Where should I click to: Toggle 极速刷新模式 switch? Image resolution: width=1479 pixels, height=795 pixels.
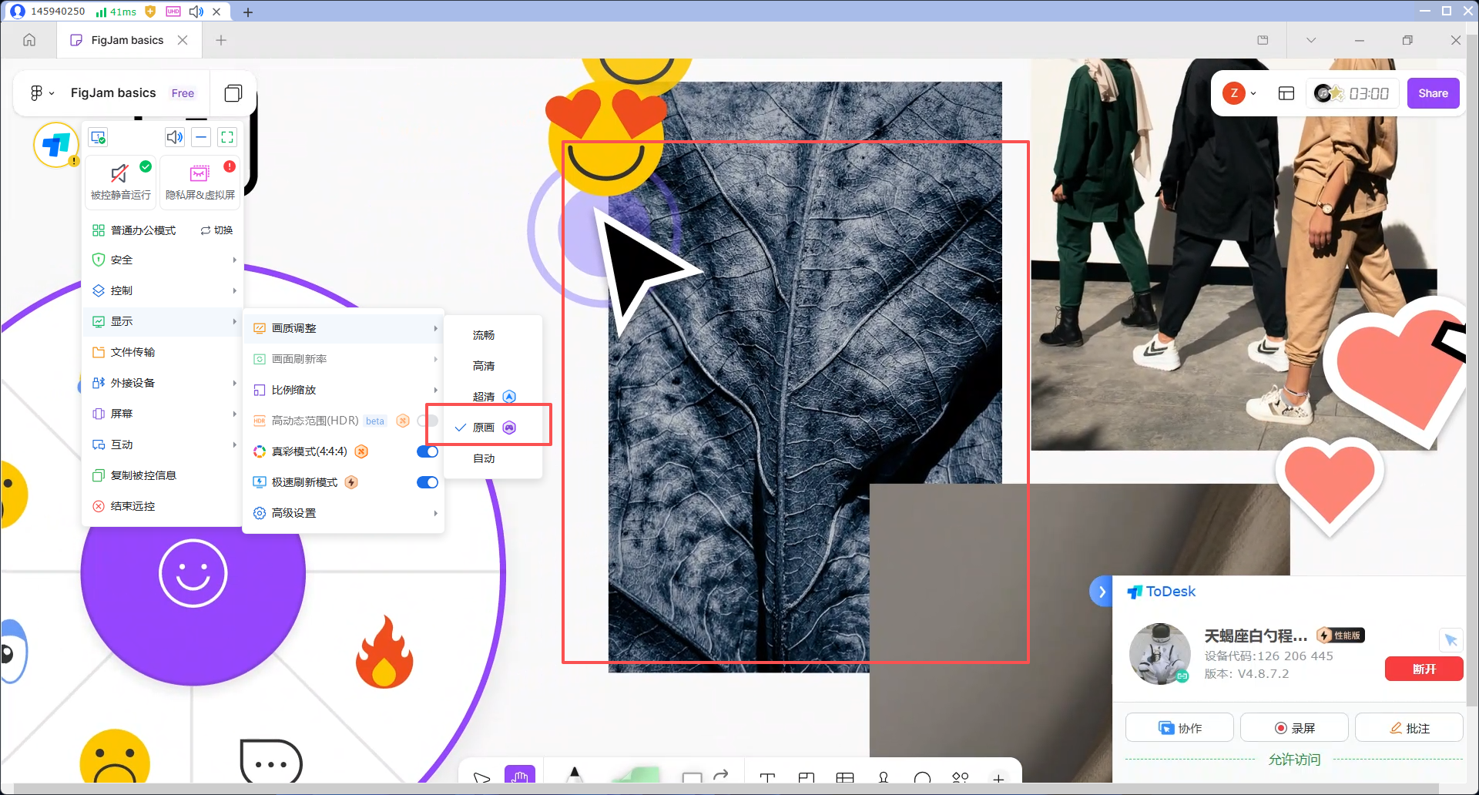(428, 482)
